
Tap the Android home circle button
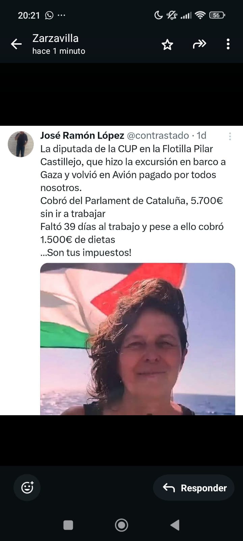122,525
